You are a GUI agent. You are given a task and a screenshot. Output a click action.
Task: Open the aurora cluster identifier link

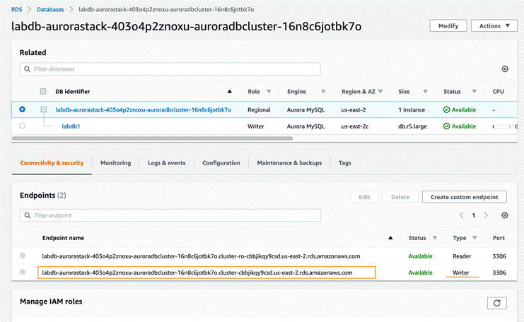(x=144, y=109)
